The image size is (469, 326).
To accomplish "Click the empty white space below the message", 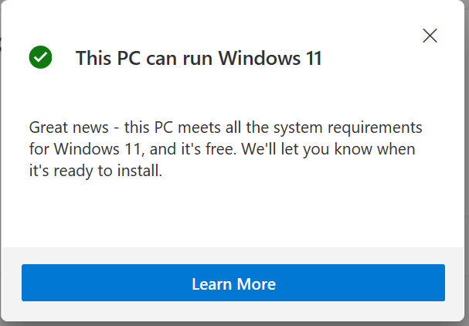I will click(232, 212).
